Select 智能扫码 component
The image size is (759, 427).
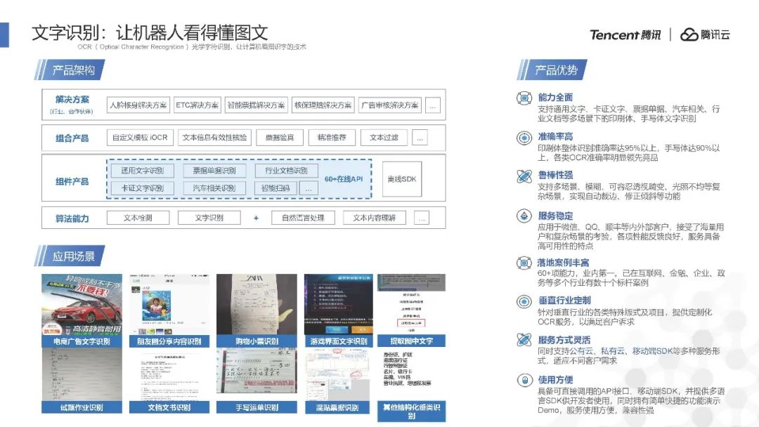(275, 188)
